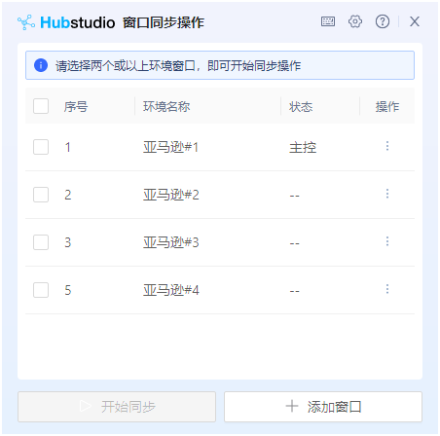Open the help question mark icon
Screen dimensions: 440x436
pos(383,21)
